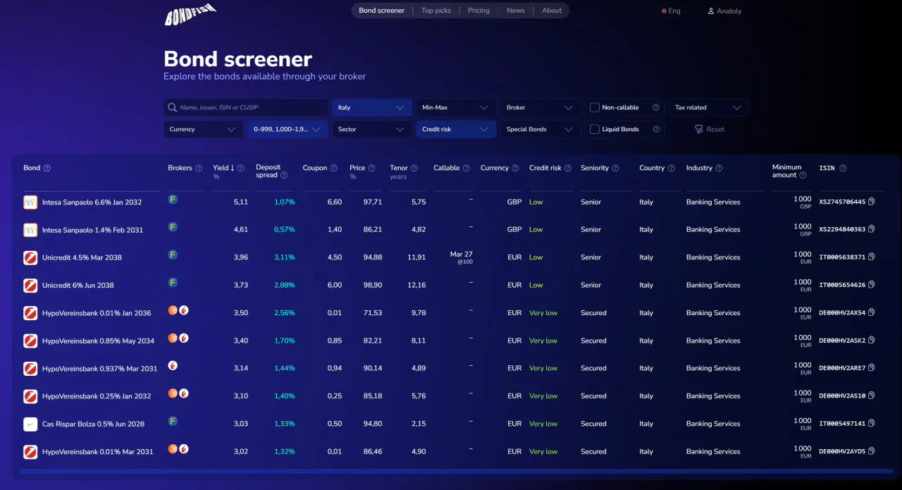This screenshot has height=490, width=902.
Task: Switch to the Pricing tab
Action: click(478, 11)
